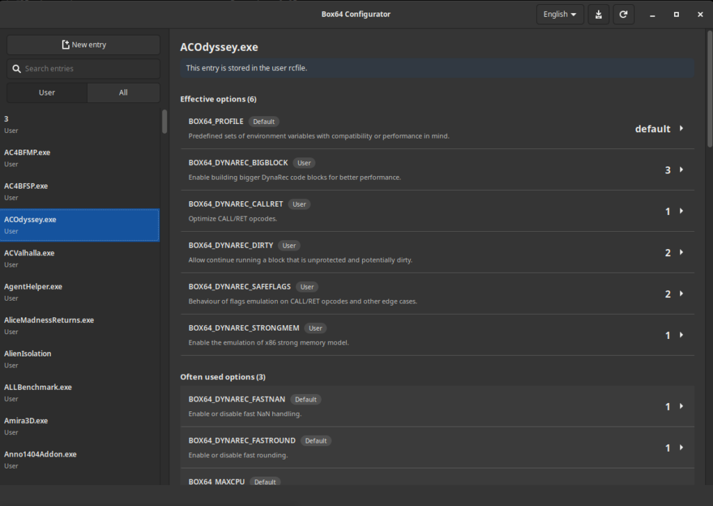Switch to the User tab
This screenshot has width=713, height=506.
point(47,93)
